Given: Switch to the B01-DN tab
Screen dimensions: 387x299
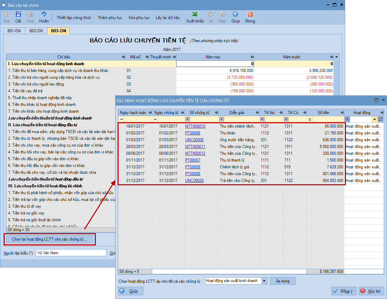Looking at the screenshot, I should pos(14,31).
